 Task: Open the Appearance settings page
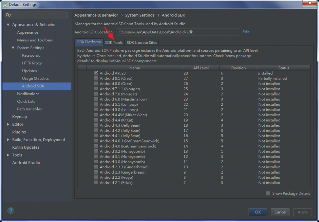coord(28,32)
